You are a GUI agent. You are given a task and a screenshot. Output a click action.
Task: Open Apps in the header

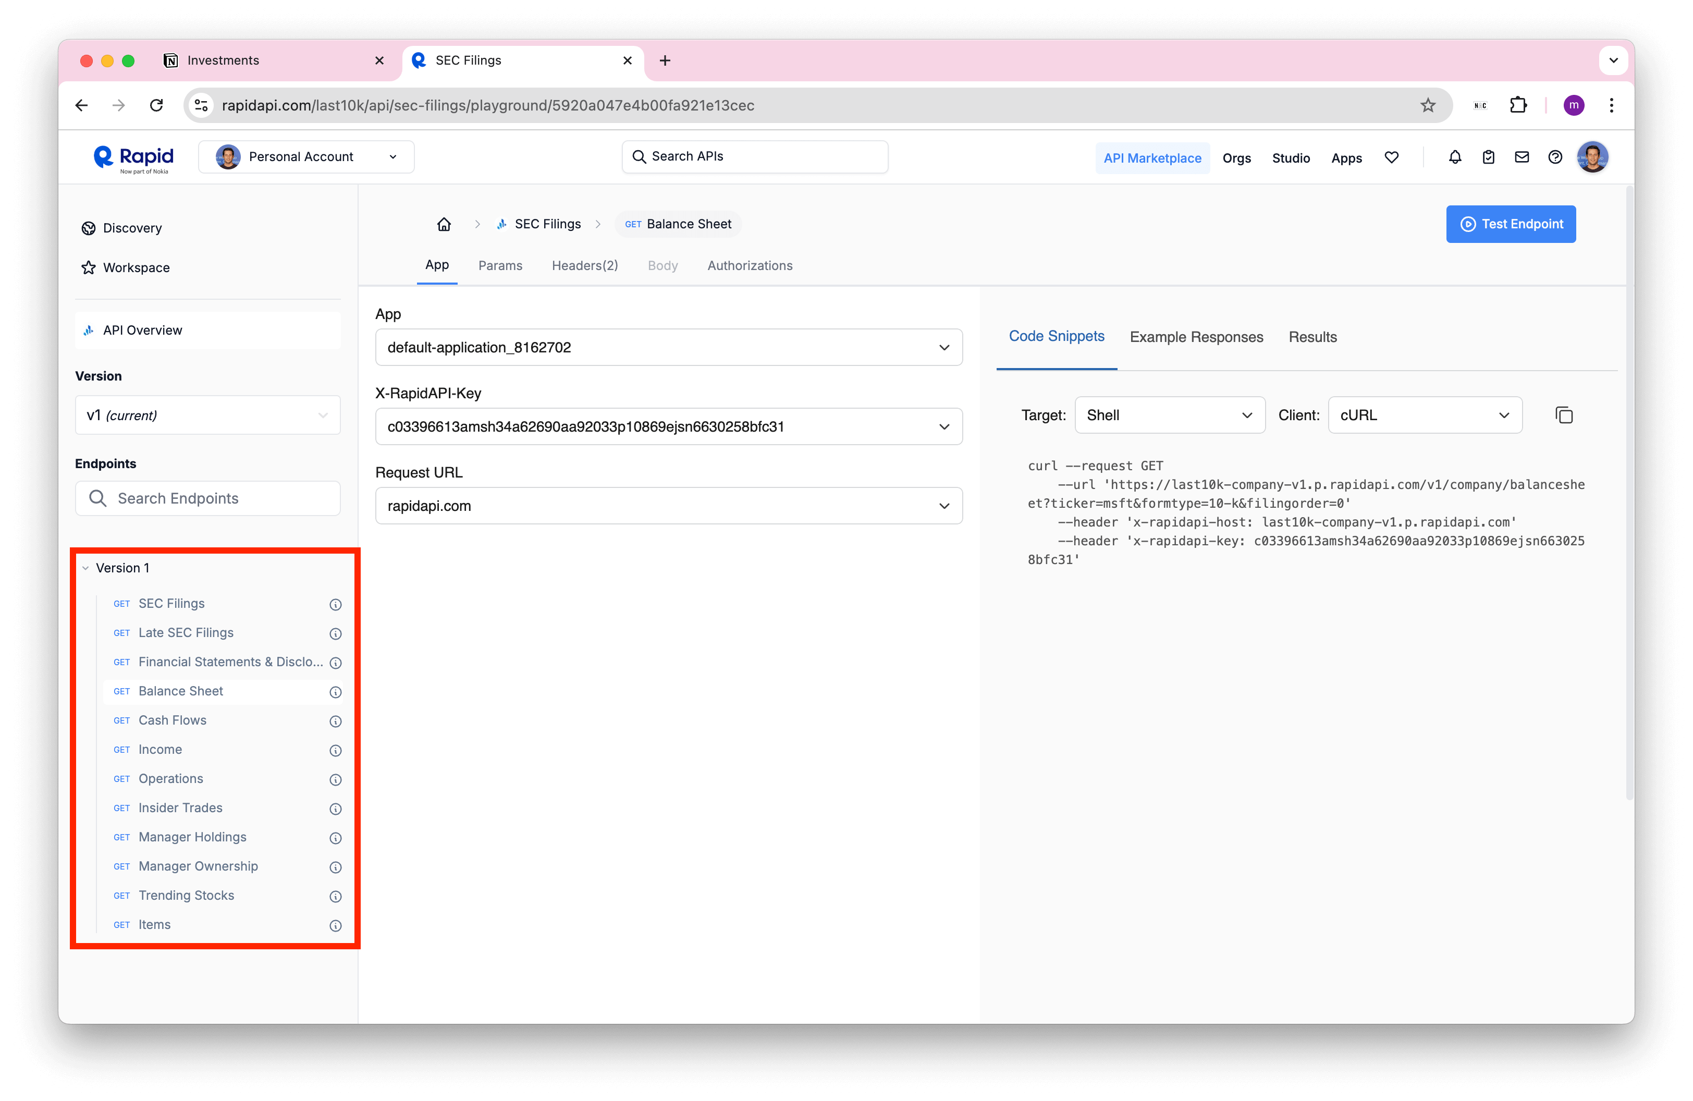pyautogui.click(x=1346, y=158)
